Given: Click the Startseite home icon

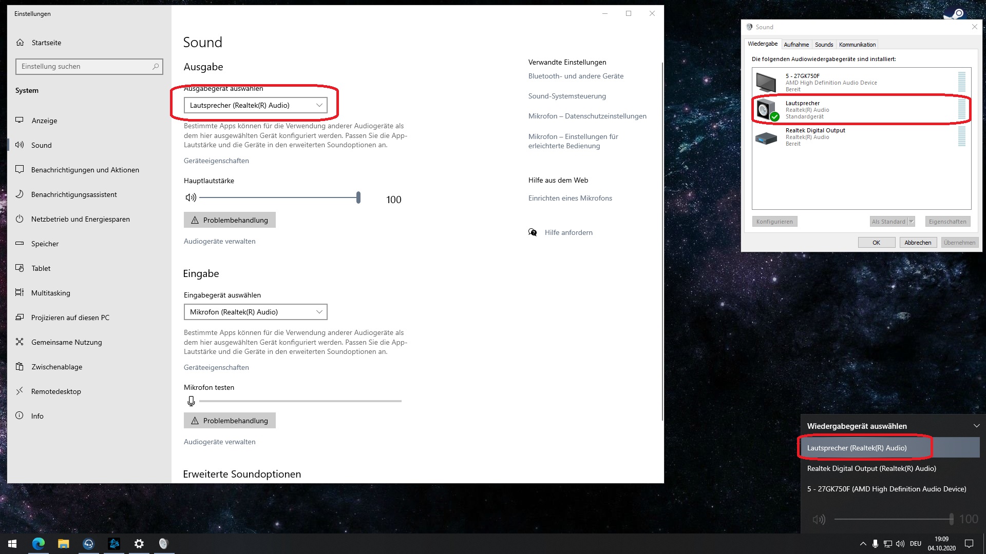Looking at the screenshot, I should (x=20, y=43).
